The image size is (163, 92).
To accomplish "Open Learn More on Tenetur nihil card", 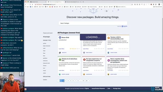I will pos(110,49).
